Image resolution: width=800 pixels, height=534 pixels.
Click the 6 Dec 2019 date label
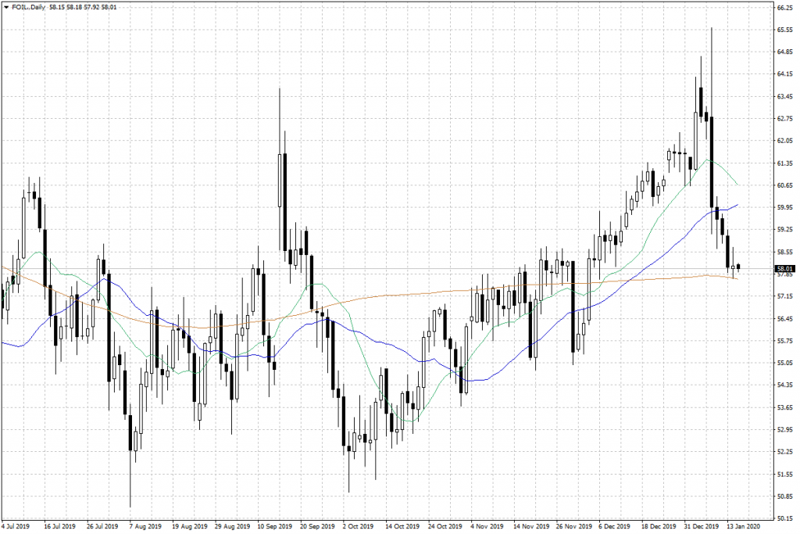pyautogui.click(x=614, y=526)
